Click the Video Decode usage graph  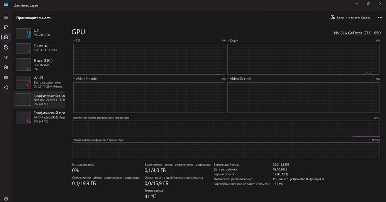(303, 97)
